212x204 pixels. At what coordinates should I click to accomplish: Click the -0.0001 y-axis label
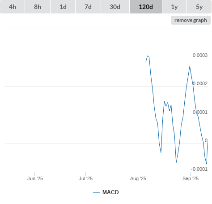point(199,169)
